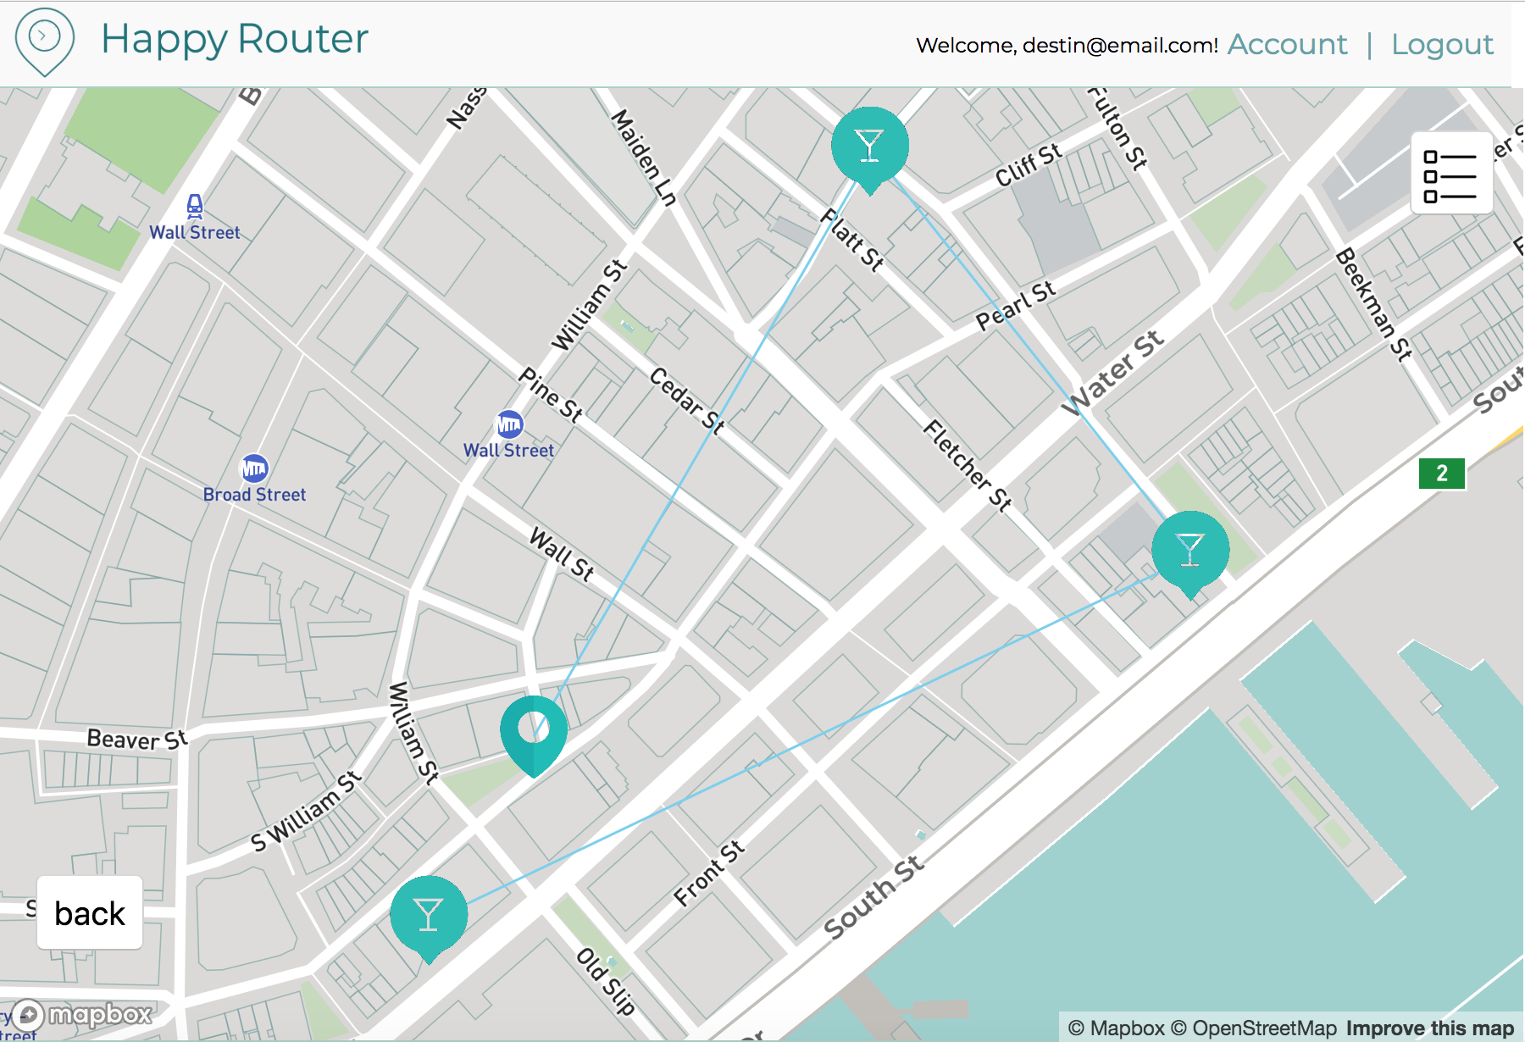Screen dimensions: 1525x1042
Task: Click the start location pin on William St
Action: [534, 735]
